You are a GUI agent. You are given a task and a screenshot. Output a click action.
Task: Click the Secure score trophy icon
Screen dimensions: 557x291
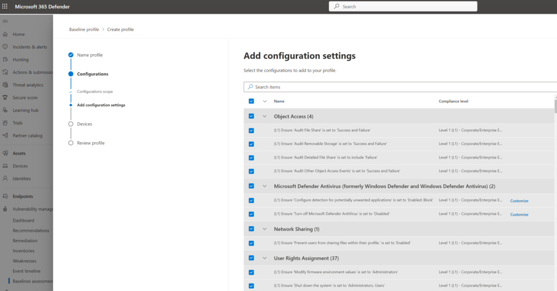[x=5, y=98]
